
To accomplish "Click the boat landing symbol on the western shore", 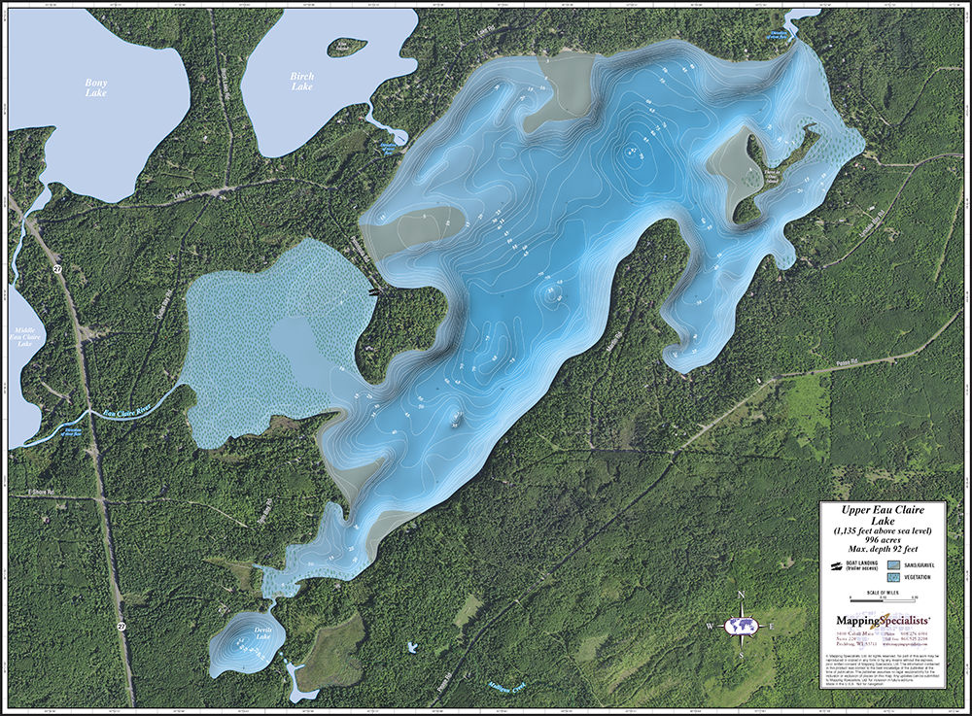I will (x=376, y=292).
